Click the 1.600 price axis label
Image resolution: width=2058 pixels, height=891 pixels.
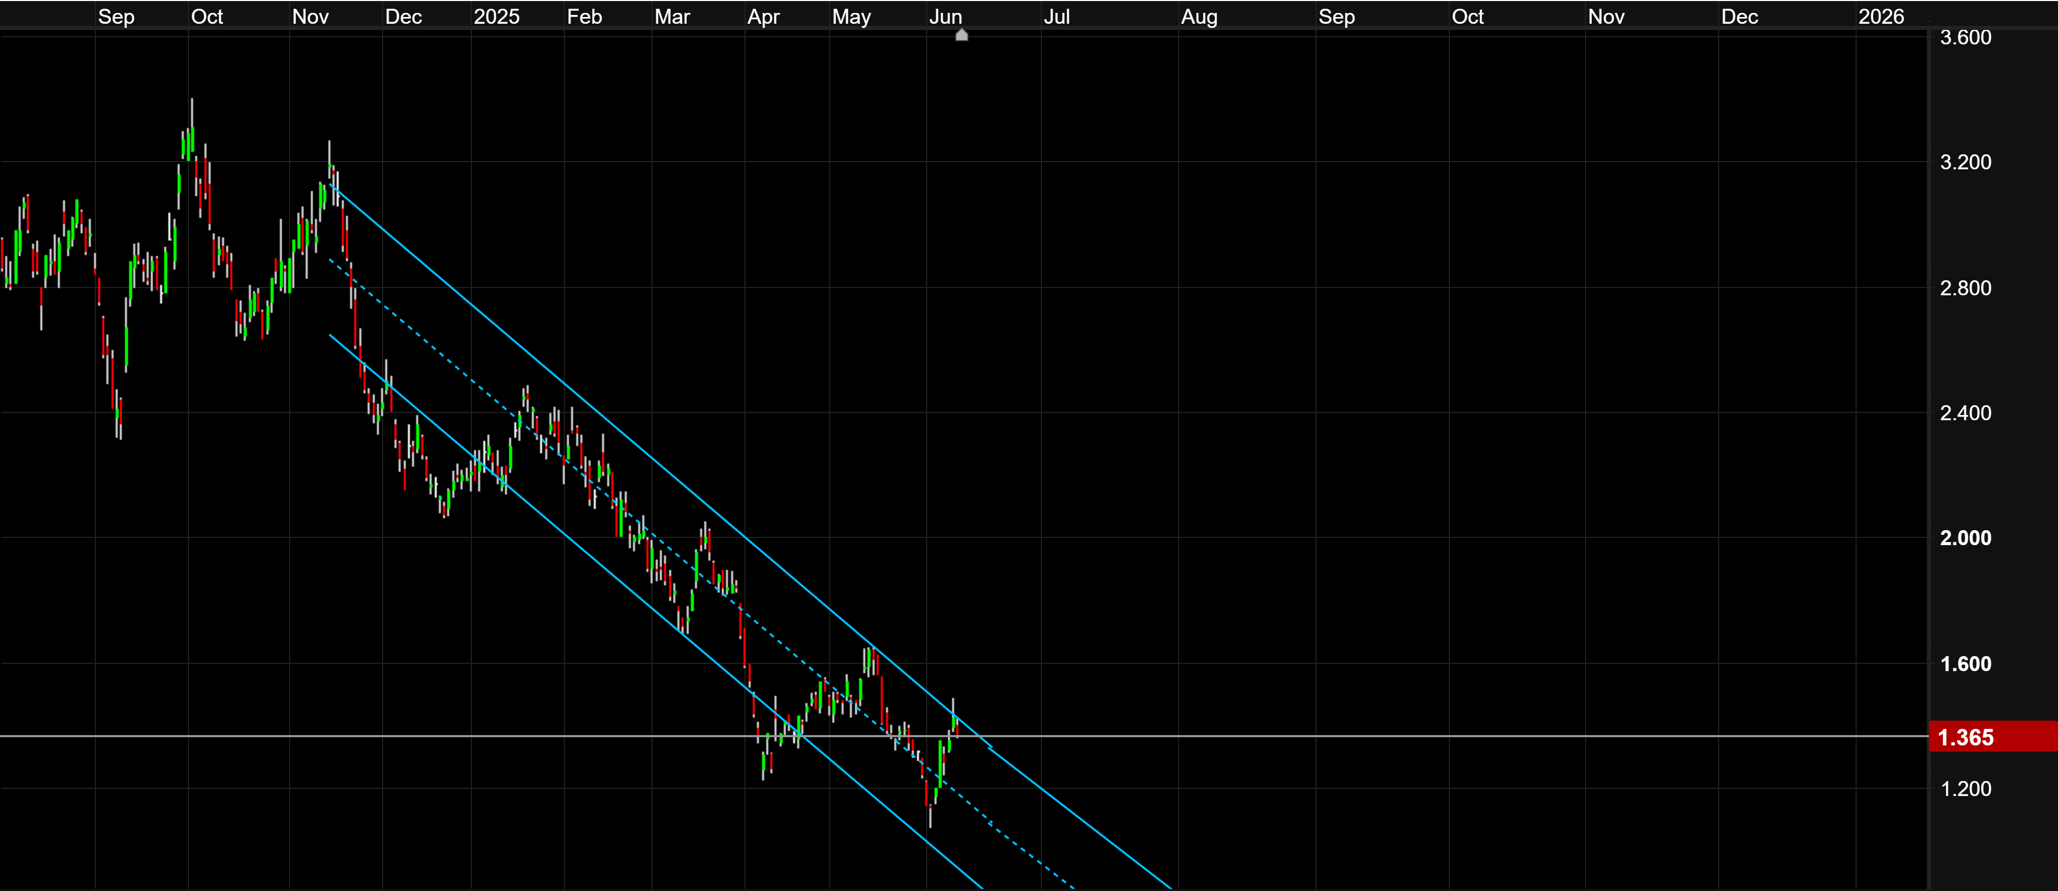tap(1966, 664)
